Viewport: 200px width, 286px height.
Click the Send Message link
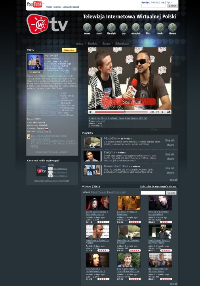point(60,169)
